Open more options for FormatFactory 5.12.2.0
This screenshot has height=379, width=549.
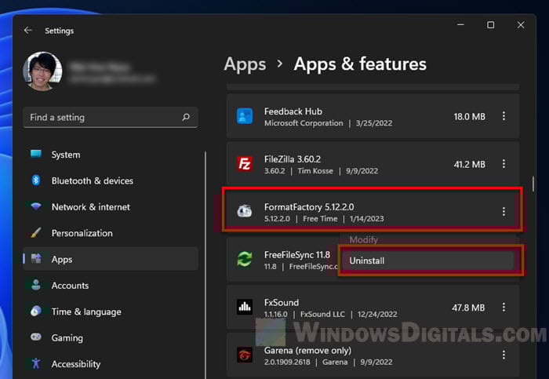(504, 211)
